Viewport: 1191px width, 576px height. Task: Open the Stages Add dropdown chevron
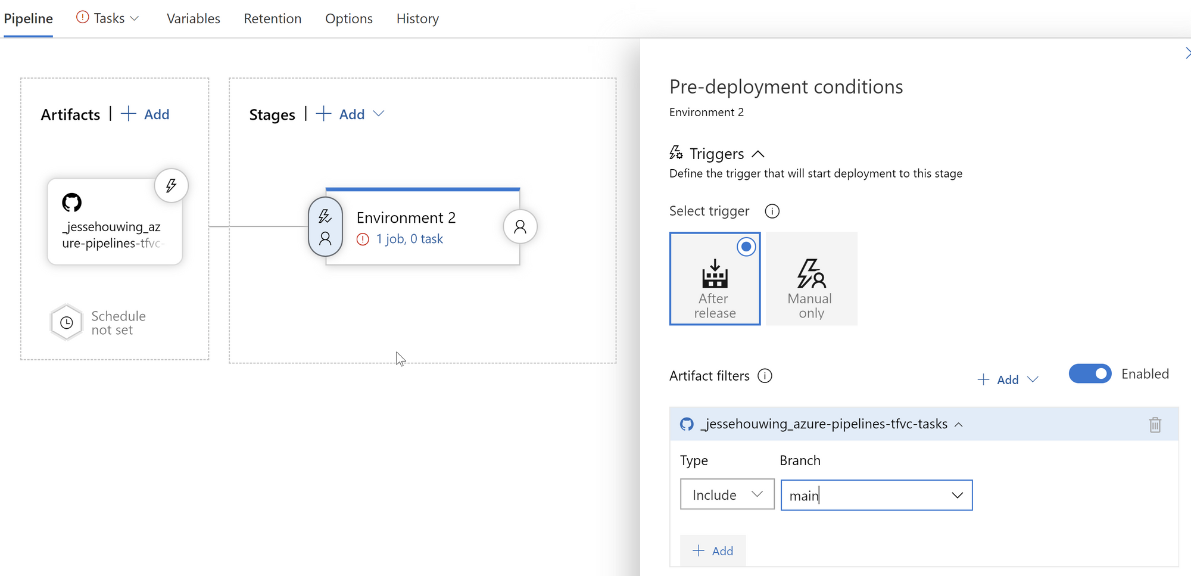click(378, 114)
